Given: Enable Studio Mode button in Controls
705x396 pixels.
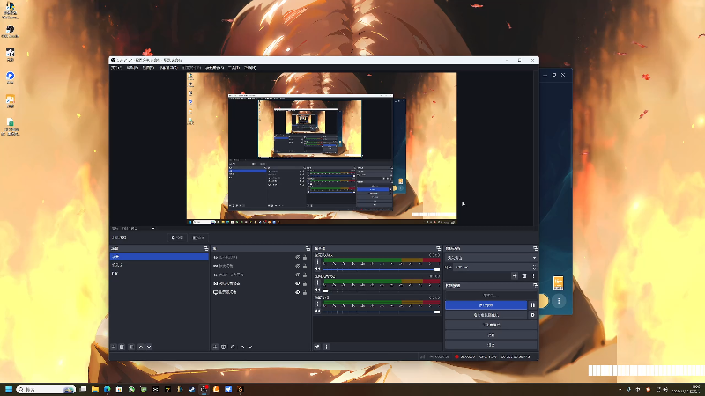Looking at the screenshot, I should click(491, 325).
